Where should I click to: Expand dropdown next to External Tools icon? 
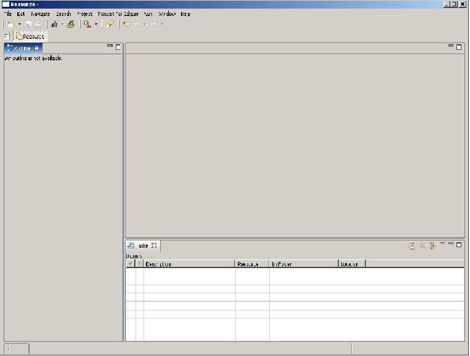click(x=96, y=24)
